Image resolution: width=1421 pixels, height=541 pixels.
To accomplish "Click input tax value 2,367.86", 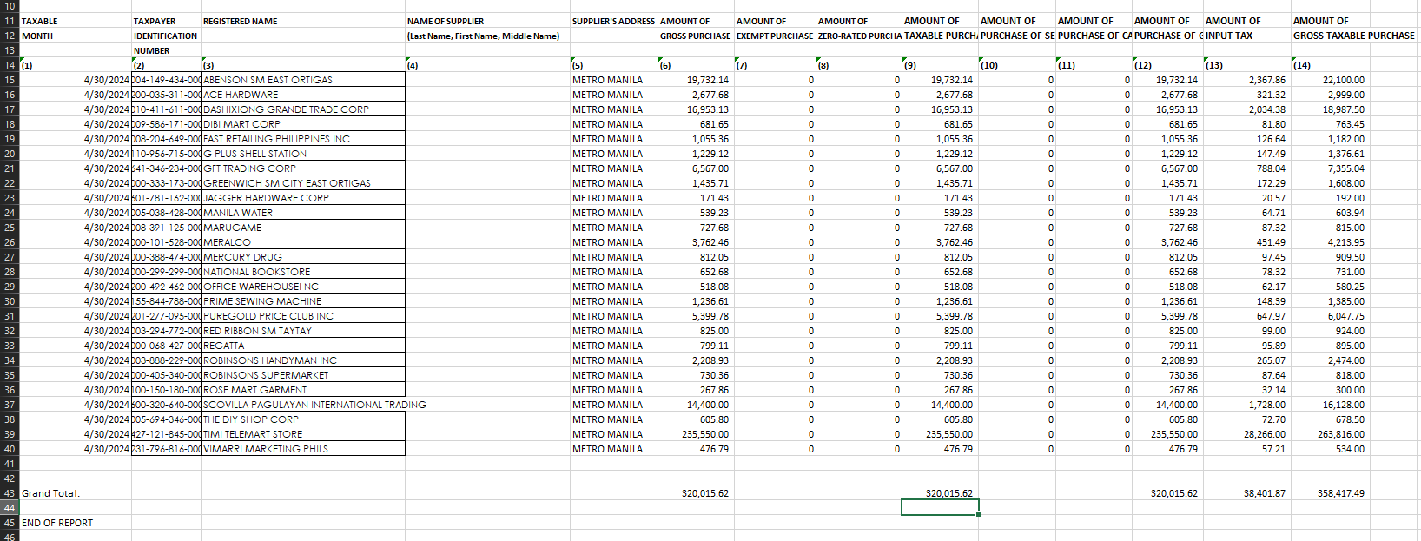I will tap(1246, 80).
